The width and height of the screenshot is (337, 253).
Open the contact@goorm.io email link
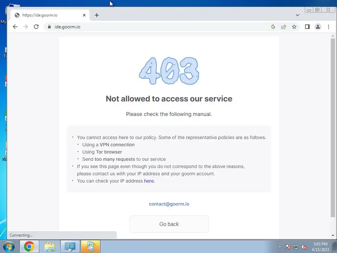pyautogui.click(x=169, y=204)
